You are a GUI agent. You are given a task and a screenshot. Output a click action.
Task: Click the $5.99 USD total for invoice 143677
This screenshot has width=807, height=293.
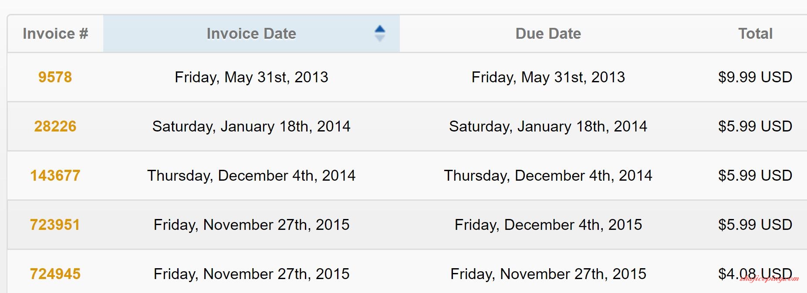tap(755, 175)
